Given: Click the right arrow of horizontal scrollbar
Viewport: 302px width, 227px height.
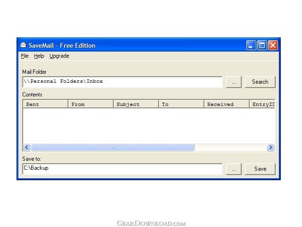Looking at the screenshot, I should [270, 148].
